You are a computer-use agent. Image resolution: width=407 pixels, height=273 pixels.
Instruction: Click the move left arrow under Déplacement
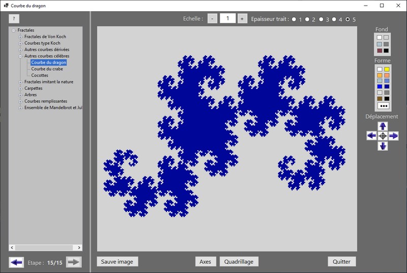tap(372, 136)
